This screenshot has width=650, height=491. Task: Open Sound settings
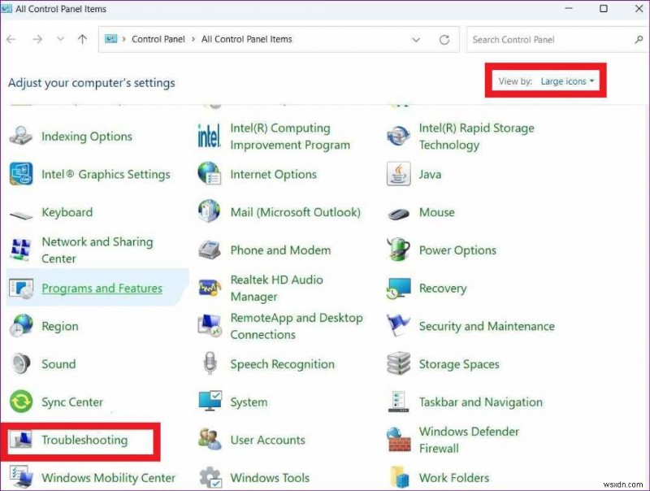pos(58,364)
